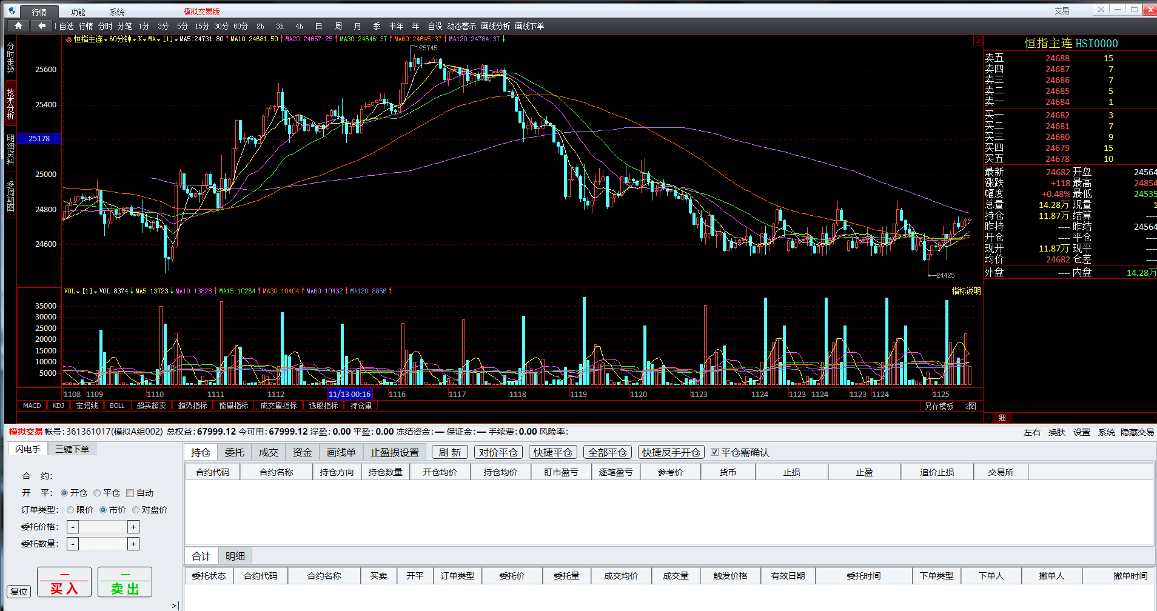Select 对盘价 order type
This screenshot has width=1157, height=611.
136,510
